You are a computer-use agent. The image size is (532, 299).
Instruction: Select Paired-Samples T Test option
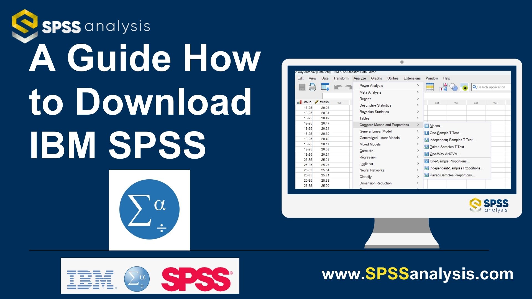(x=447, y=147)
